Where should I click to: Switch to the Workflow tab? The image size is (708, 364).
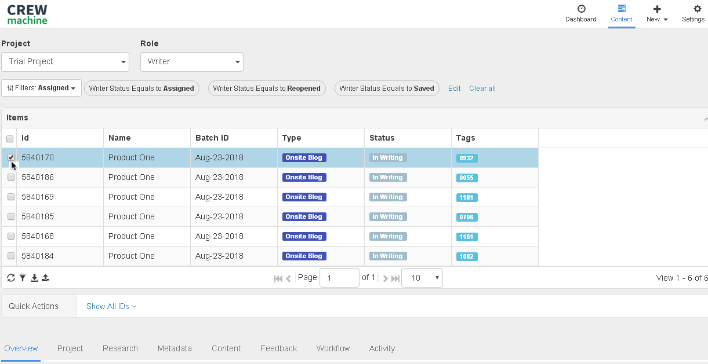333,348
